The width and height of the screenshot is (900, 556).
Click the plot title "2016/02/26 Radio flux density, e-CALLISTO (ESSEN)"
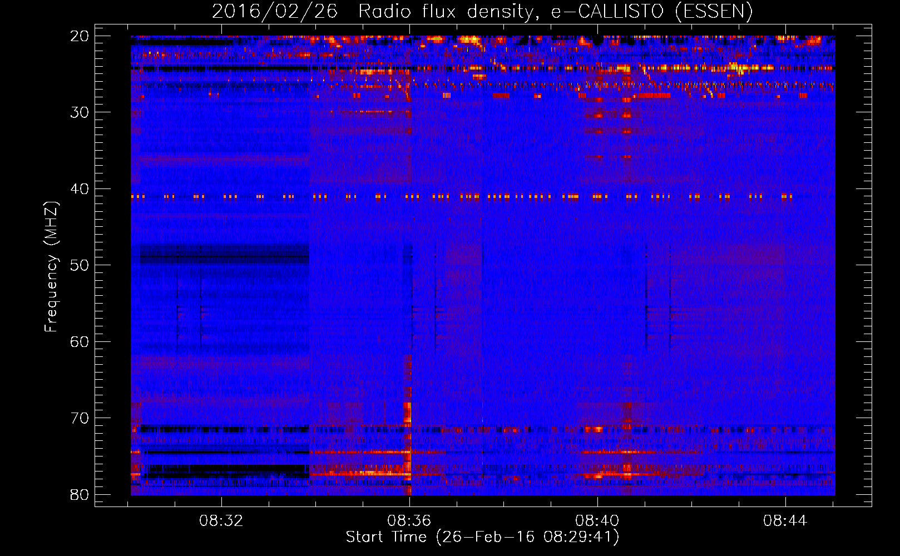tap(482, 11)
